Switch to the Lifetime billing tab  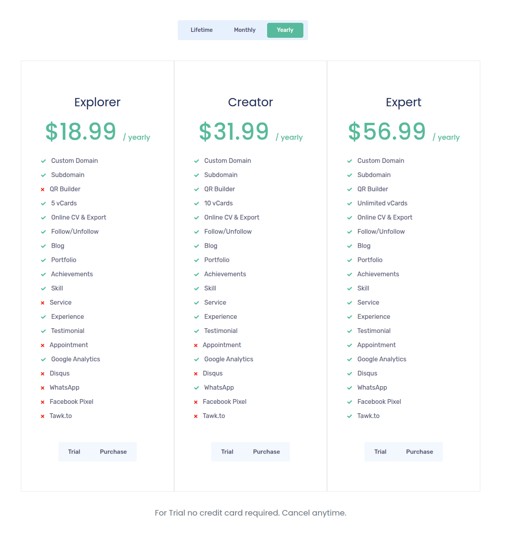(x=202, y=30)
